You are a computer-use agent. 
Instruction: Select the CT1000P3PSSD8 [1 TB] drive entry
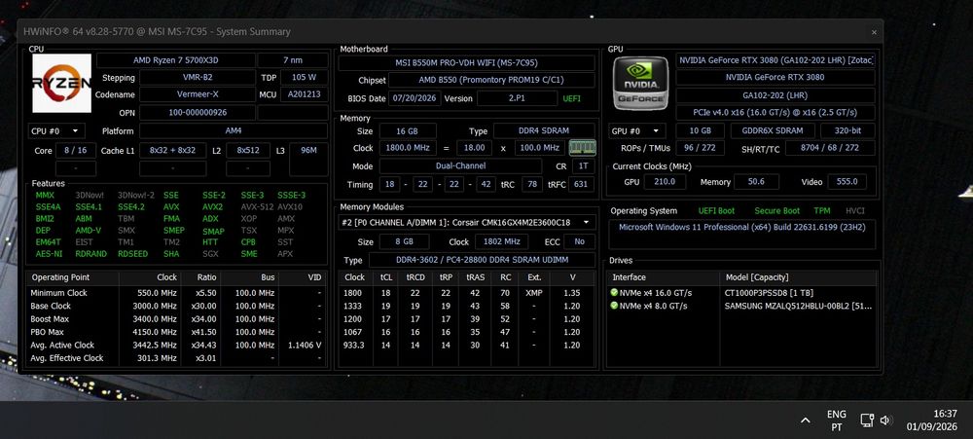[x=769, y=292]
